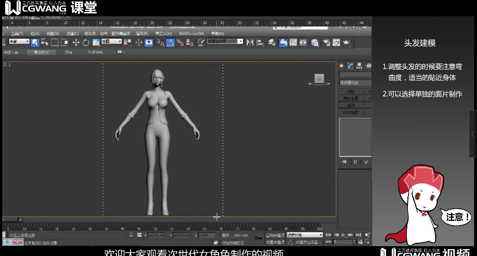Open the Material Editor icon
The height and width of the screenshot is (256, 477).
[x=315, y=43]
